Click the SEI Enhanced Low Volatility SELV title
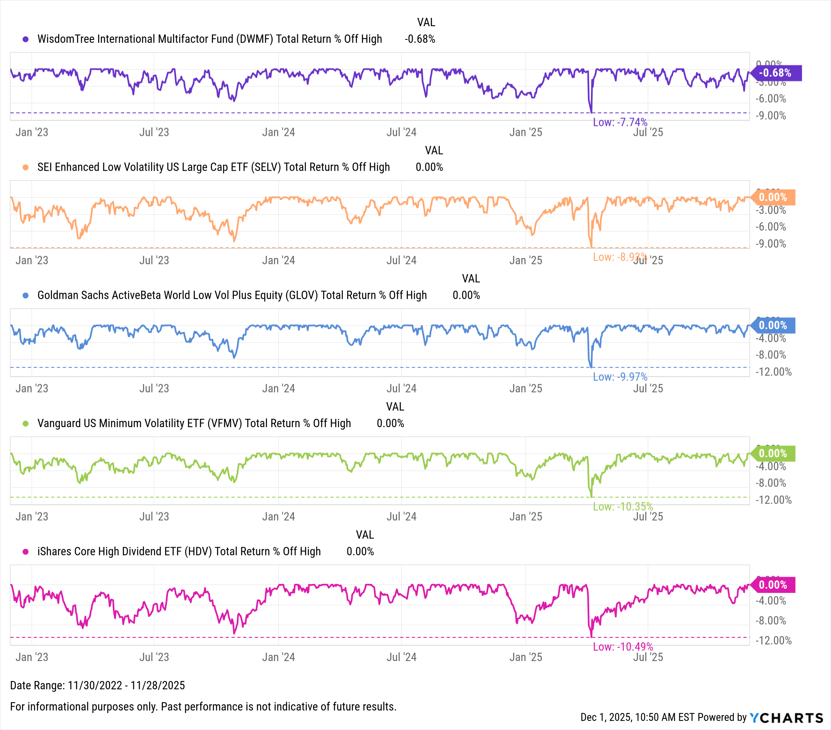 [214, 167]
